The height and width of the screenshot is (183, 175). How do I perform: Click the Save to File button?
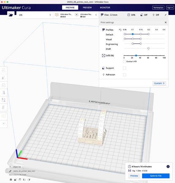coord(156,176)
